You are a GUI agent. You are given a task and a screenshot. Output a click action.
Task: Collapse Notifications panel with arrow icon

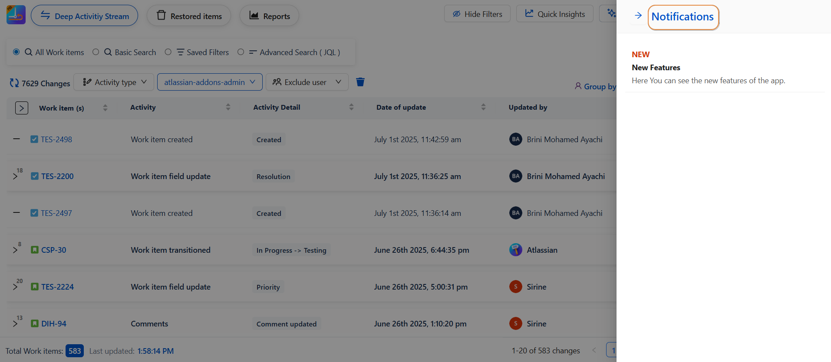click(x=638, y=16)
